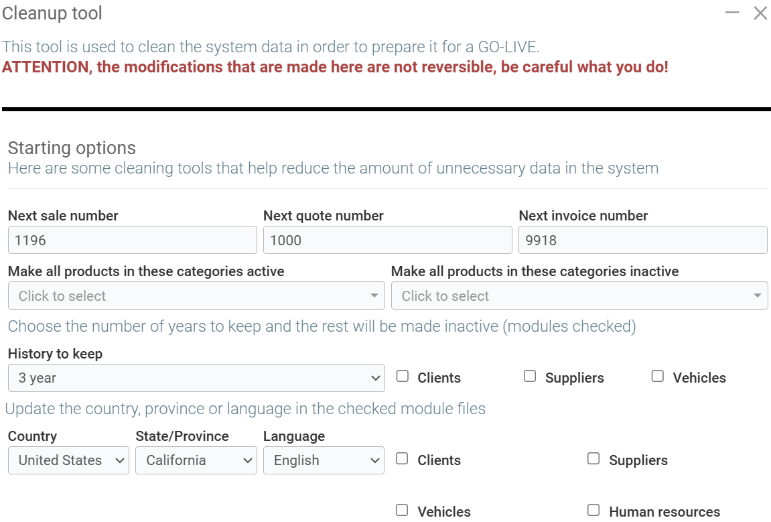Viewport: 771px width, 522px height.
Task: Open the State/Province dropdown
Action: (x=196, y=460)
